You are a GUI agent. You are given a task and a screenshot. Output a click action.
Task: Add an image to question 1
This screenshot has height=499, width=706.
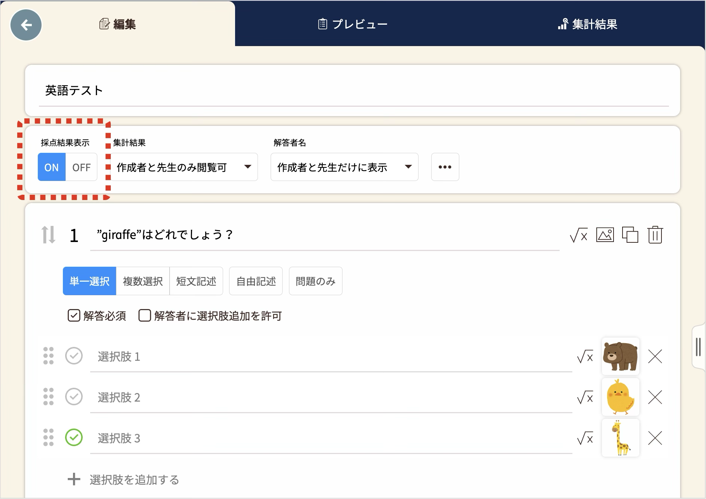[x=605, y=235]
